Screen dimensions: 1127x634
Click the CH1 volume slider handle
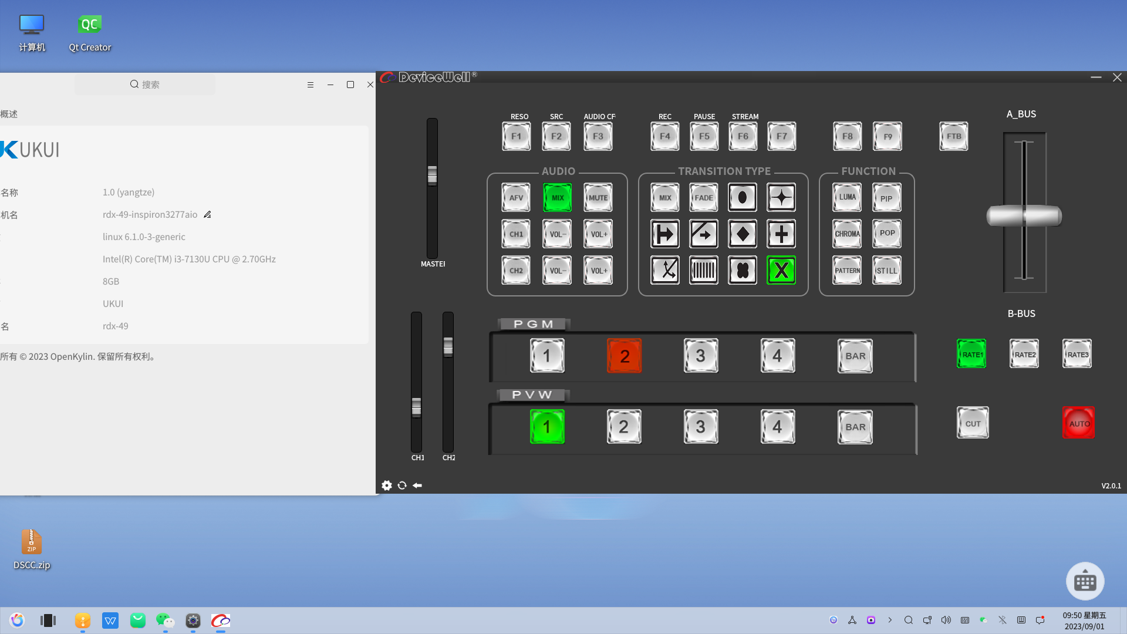click(416, 407)
